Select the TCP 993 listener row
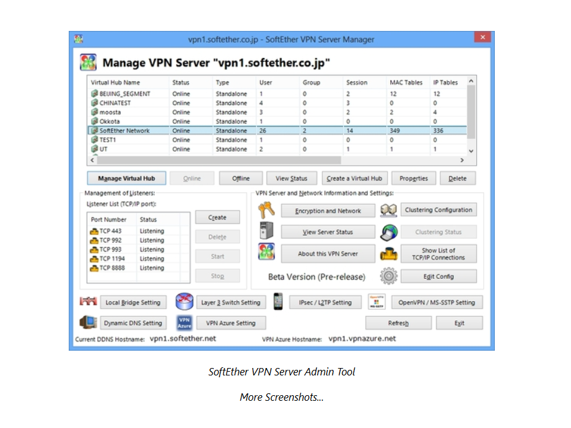571x428 pixels. tap(138, 249)
